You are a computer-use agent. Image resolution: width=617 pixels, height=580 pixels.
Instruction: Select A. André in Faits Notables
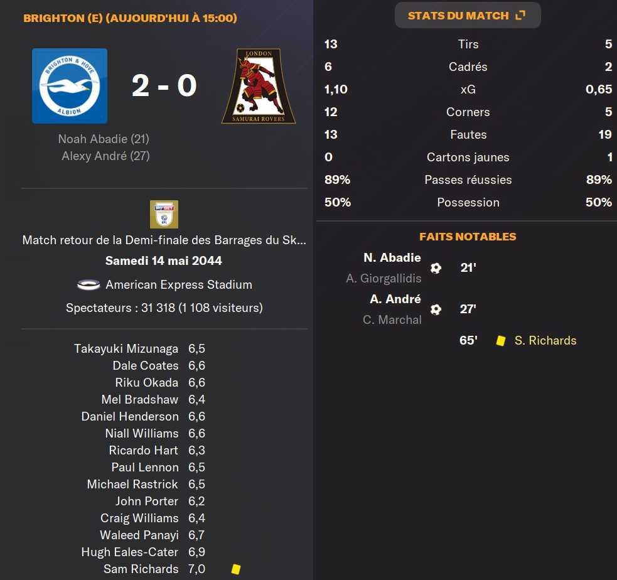395,299
